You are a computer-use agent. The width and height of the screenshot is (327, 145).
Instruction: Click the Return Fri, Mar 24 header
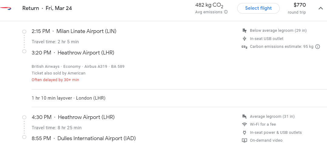click(47, 8)
